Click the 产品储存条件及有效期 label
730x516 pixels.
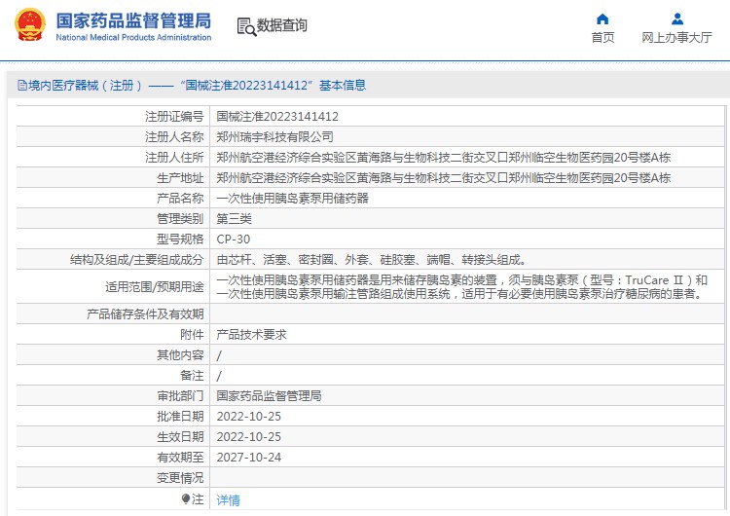pos(145,313)
